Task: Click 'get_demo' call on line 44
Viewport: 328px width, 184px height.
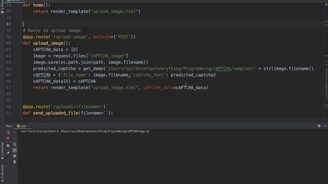Action: pyautogui.click(x=93, y=68)
